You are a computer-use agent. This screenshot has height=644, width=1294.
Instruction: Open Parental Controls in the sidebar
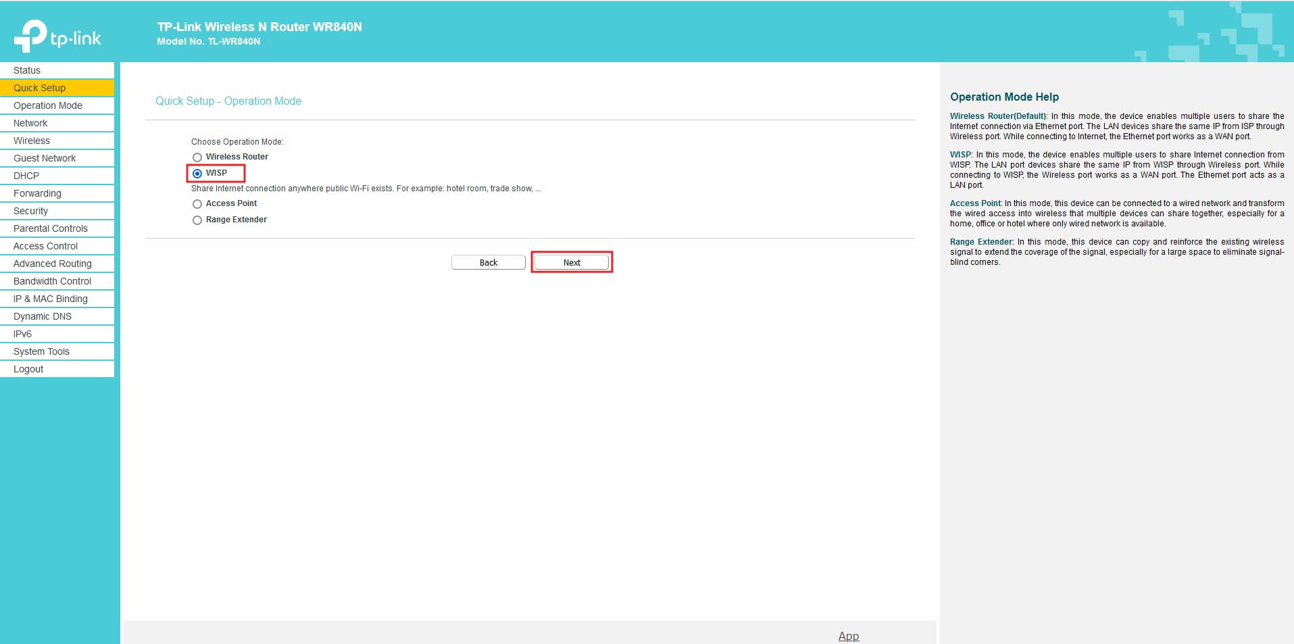[x=57, y=228]
